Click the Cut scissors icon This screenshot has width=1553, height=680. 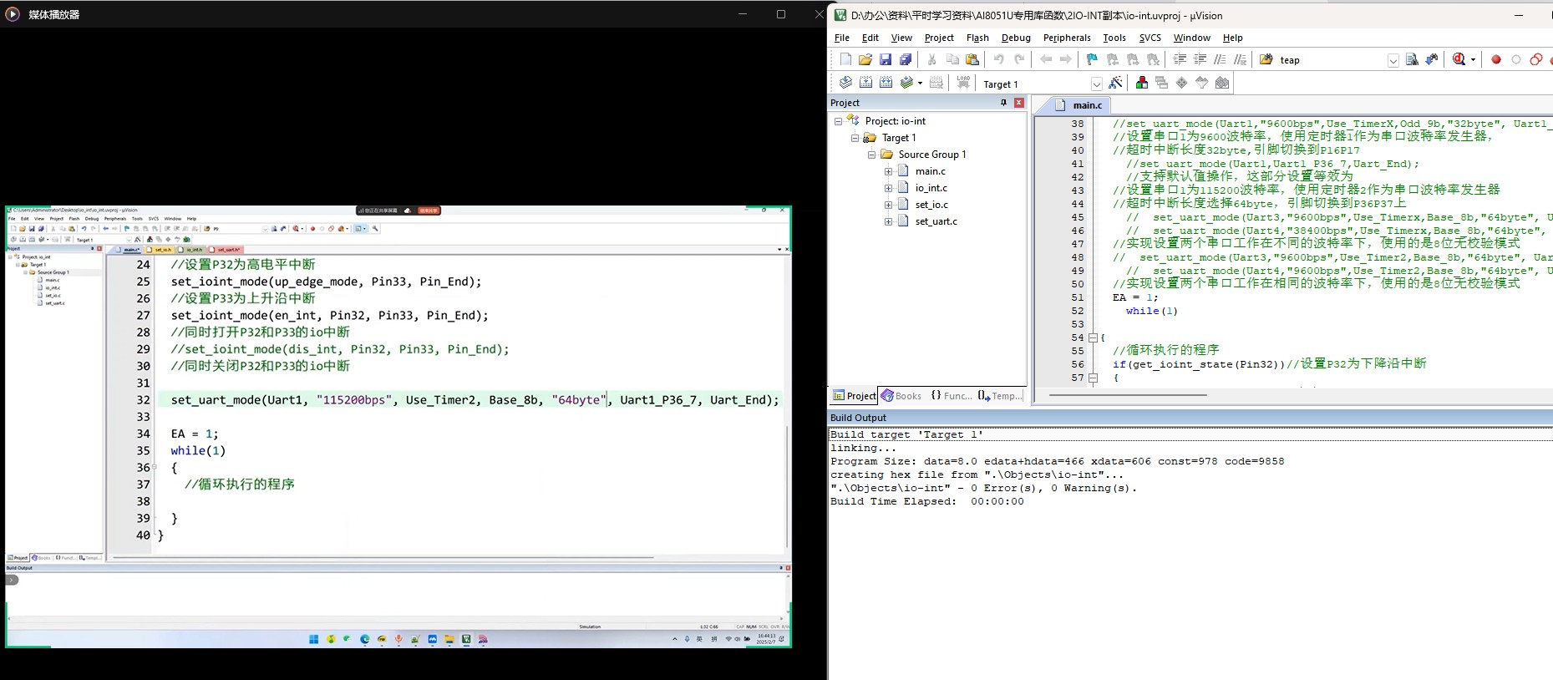coord(931,59)
